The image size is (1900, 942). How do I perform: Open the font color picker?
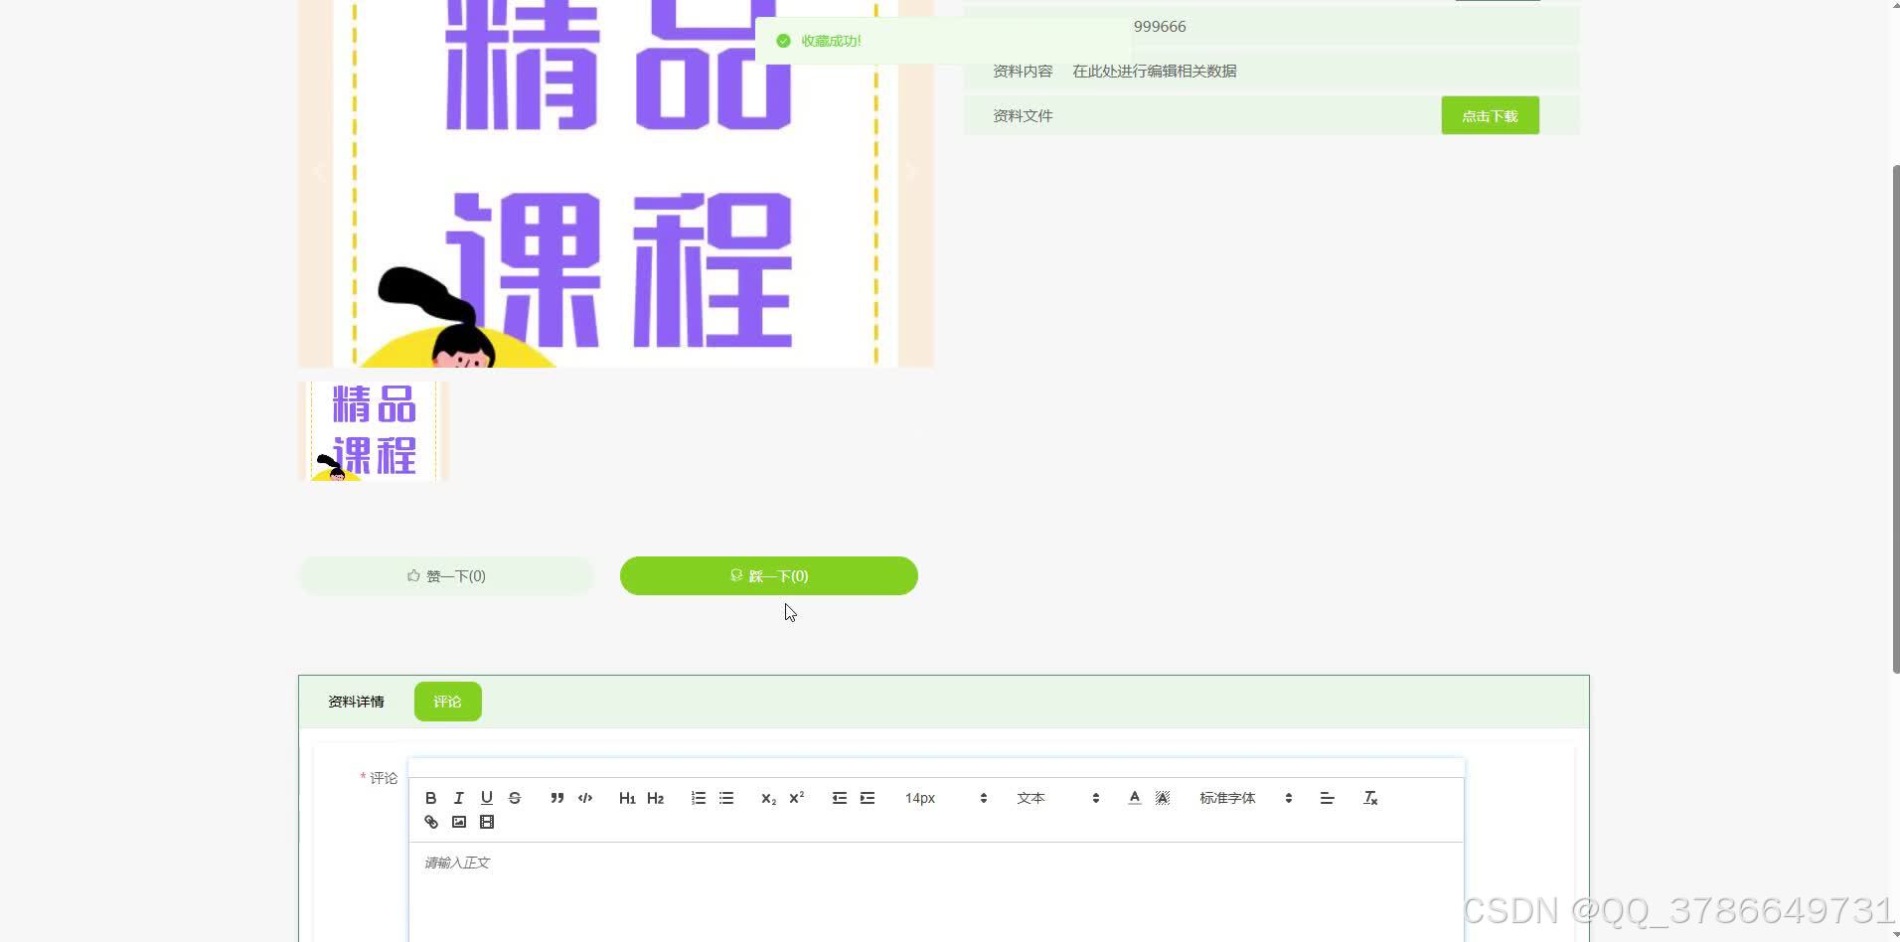tap(1133, 798)
